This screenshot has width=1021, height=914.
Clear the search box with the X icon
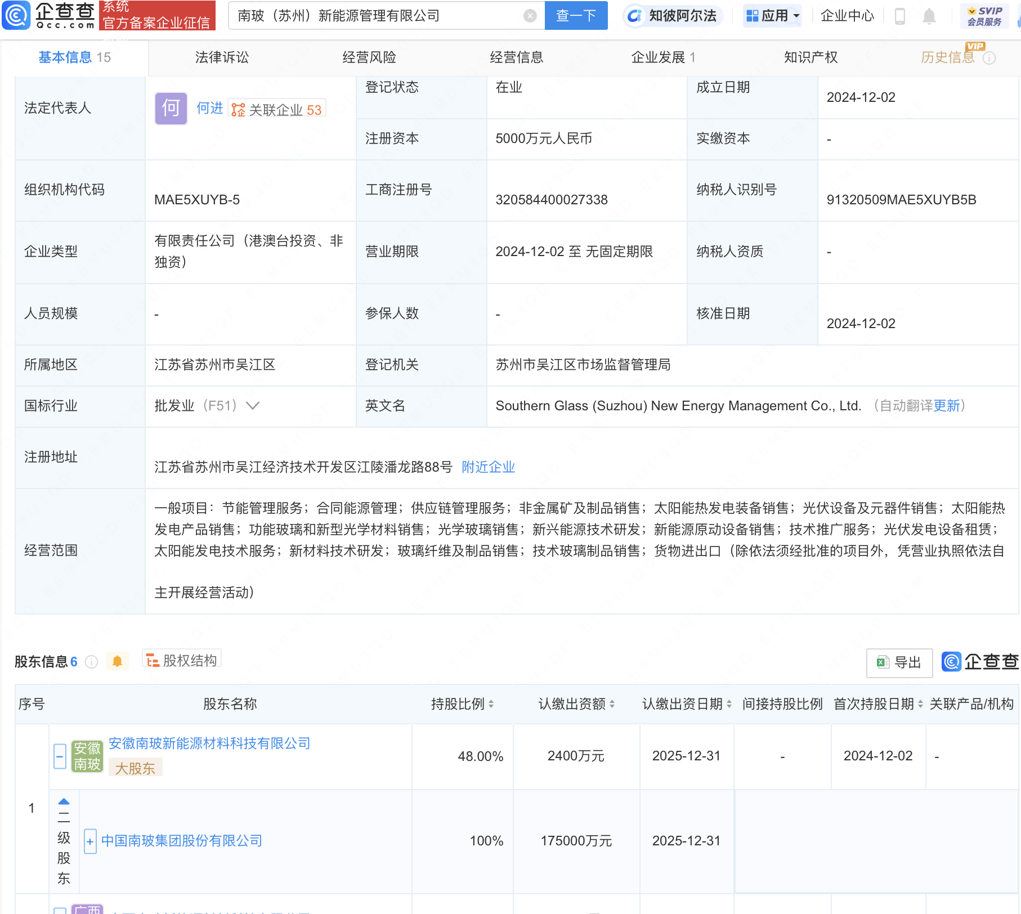pyautogui.click(x=530, y=16)
